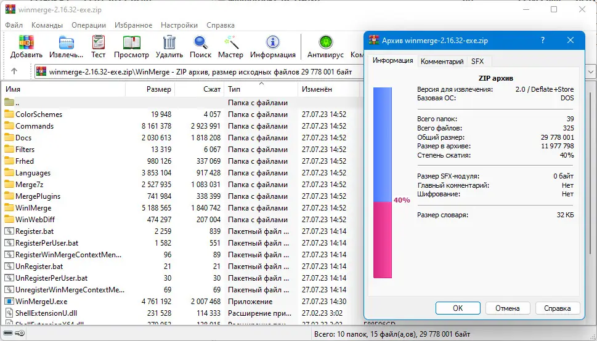Open the Избранное menu
The width and height of the screenshot is (597, 341).
[133, 25]
